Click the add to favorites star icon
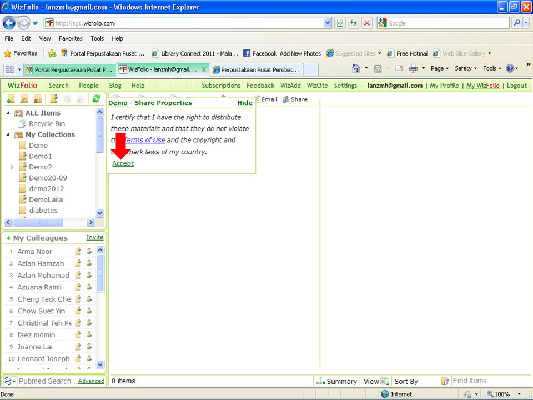533x400 pixels. (52, 53)
